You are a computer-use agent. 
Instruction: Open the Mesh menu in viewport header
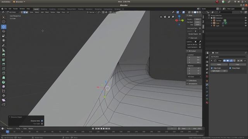pyautogui.click(x=47, y=12)
